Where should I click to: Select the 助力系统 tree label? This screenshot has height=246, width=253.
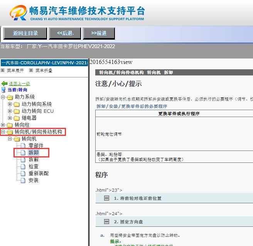[25, 97]
